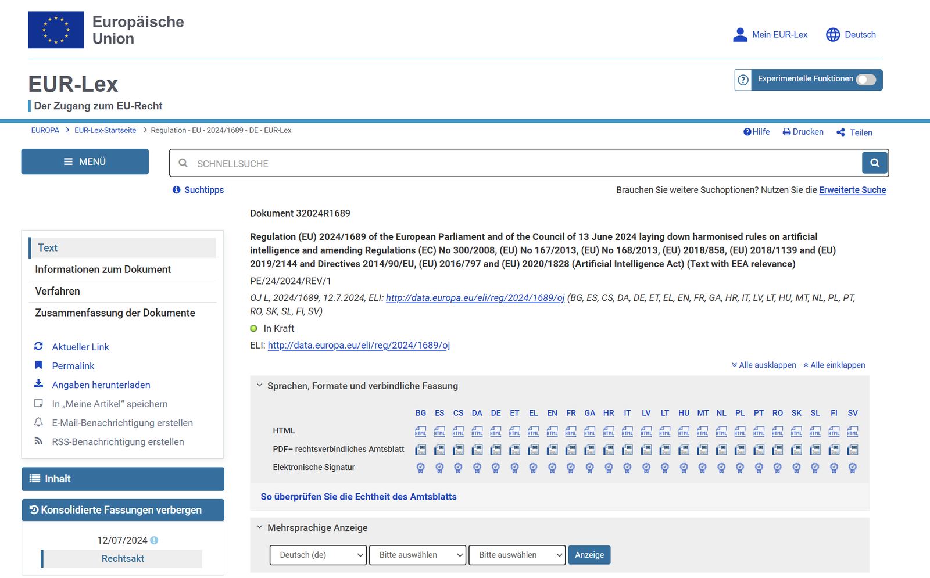Click the EUR-Lex site title
930x578 pixels.
point(73,85)
